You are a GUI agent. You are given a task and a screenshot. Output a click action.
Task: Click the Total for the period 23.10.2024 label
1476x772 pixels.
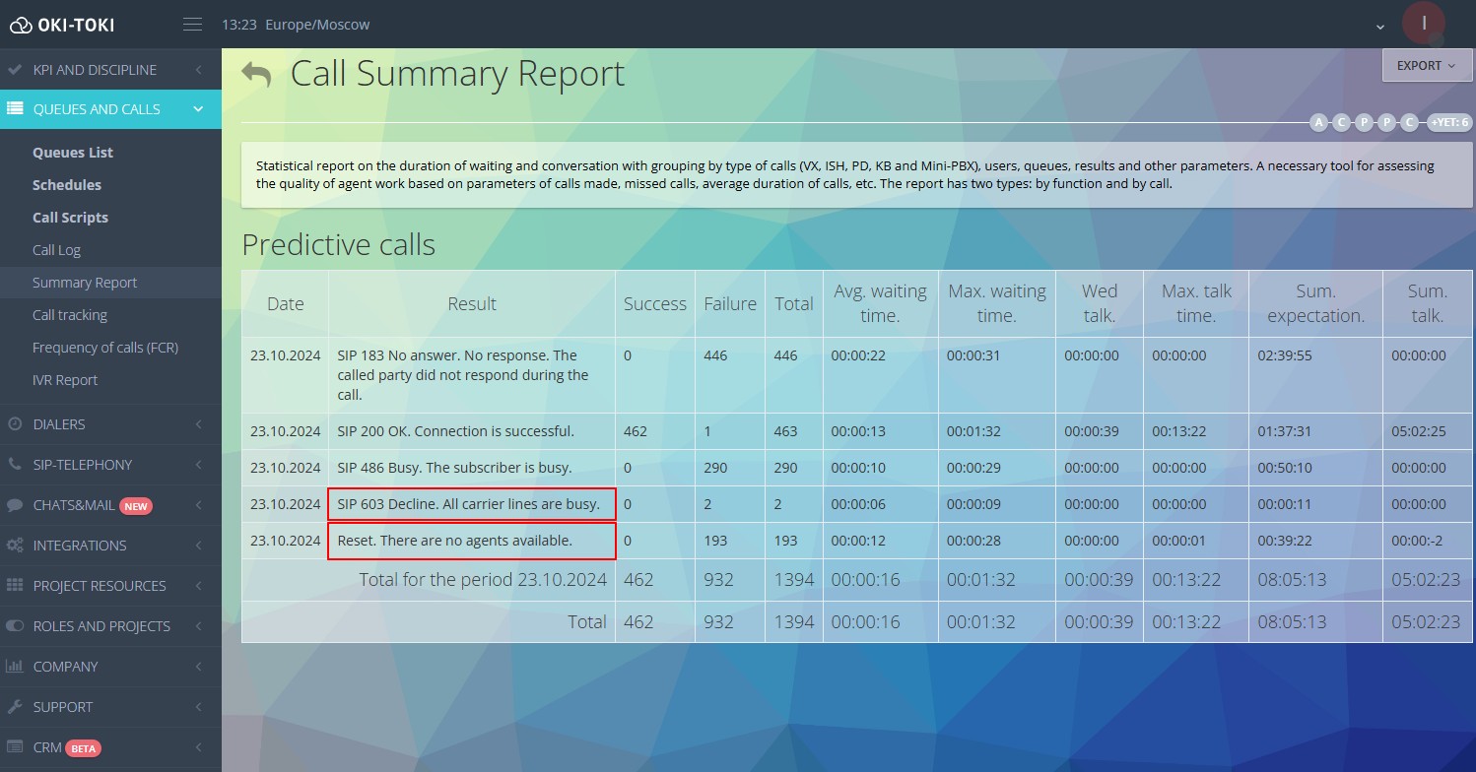483,579
